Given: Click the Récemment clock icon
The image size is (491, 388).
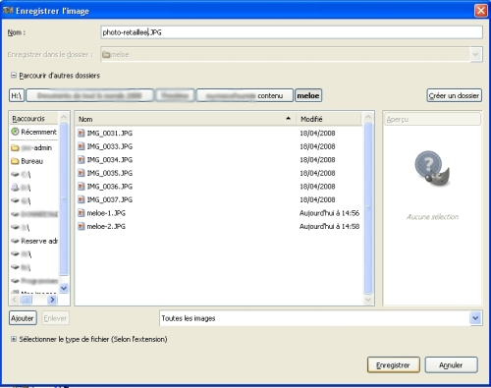Looking at the screenshot, I should coord(15,132).
